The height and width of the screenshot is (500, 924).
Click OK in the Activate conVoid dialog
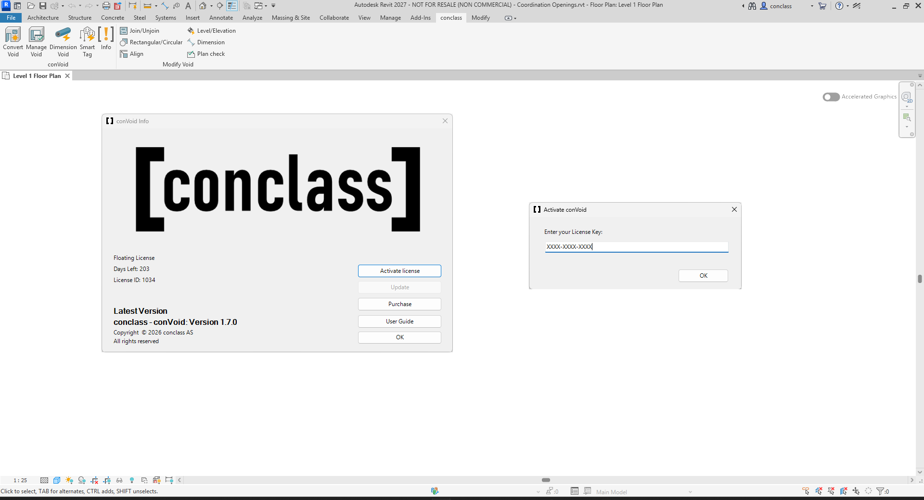(x=703, y=276)
